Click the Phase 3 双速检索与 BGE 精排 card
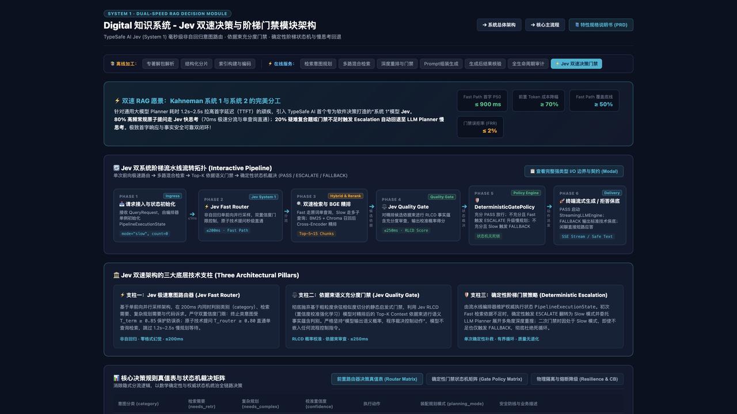Screen dimensions: 737x414 (329, 215)
